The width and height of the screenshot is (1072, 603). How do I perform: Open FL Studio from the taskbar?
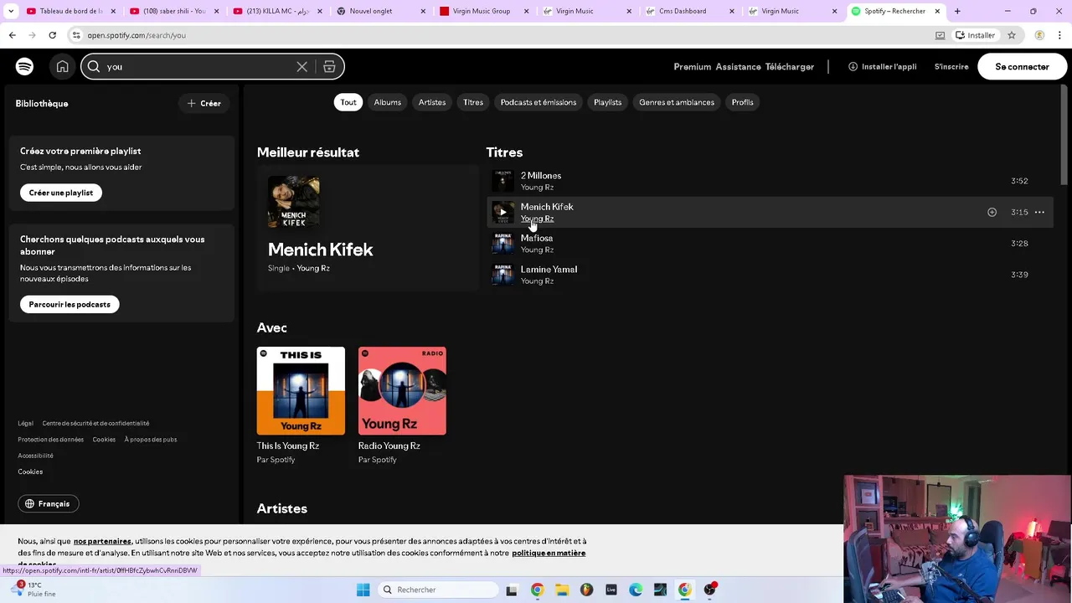[586, 590]
